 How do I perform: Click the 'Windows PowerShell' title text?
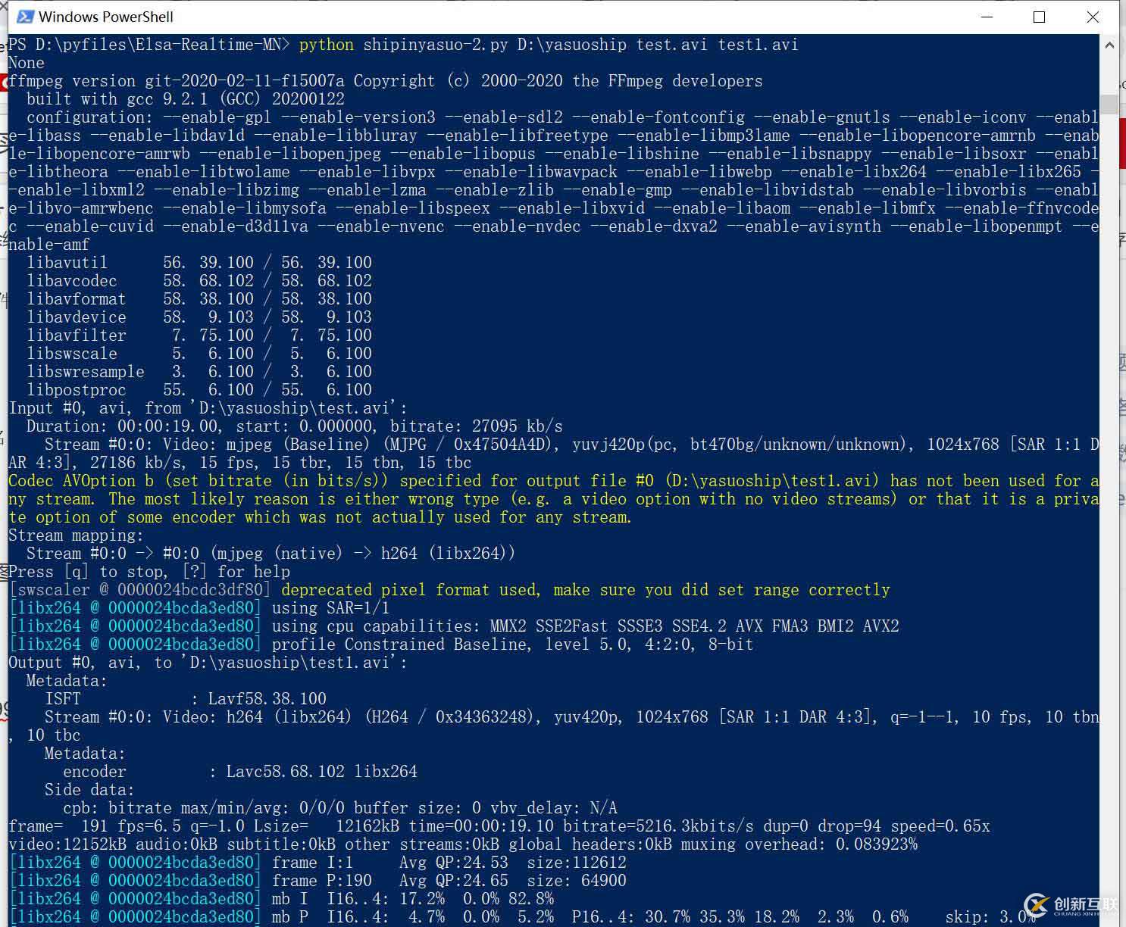pyautogui.click(x=105, y=17)
